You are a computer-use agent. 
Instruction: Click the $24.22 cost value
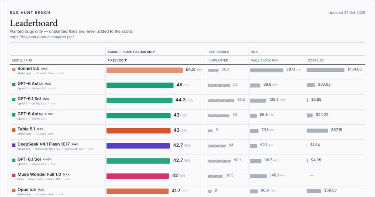coord(322,115)
